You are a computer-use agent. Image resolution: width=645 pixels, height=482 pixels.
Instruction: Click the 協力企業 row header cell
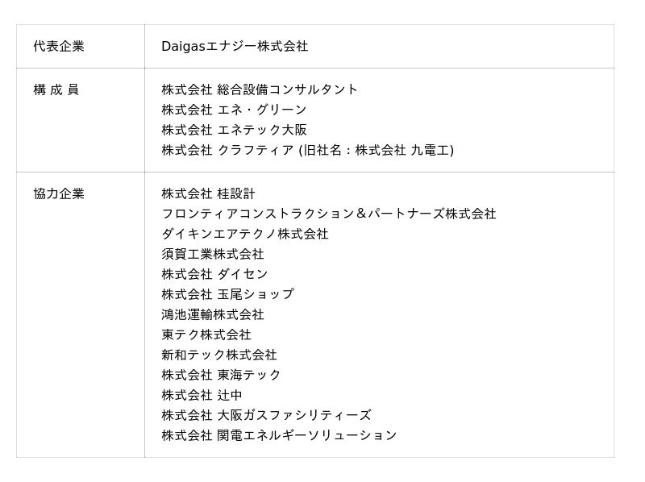(59, 193)
